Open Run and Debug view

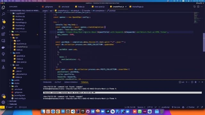[x=3, y=27]
